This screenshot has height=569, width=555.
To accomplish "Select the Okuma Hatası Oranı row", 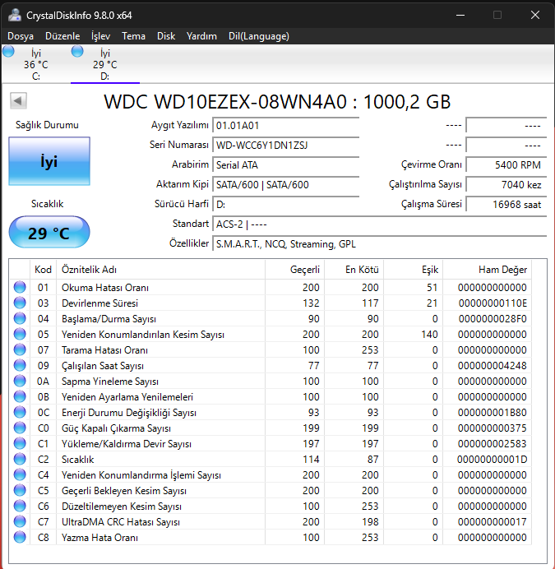I will [x=271, y=288].
